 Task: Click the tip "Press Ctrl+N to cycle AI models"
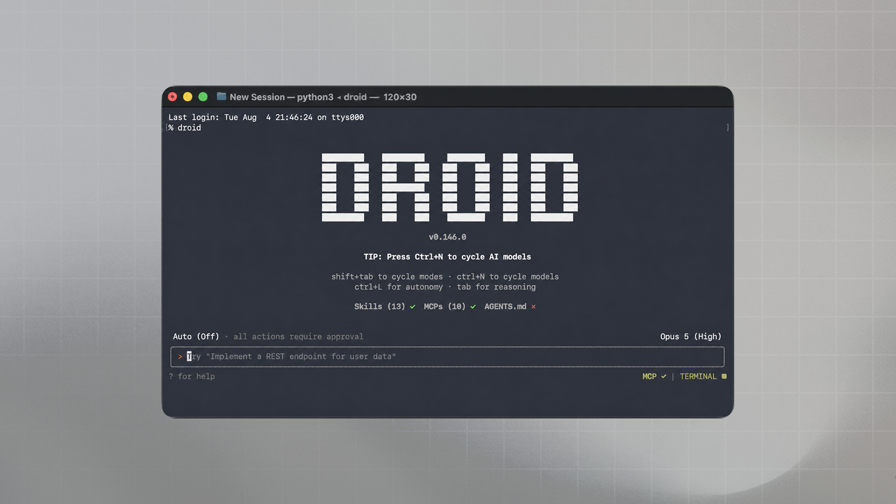coord(459,256)
